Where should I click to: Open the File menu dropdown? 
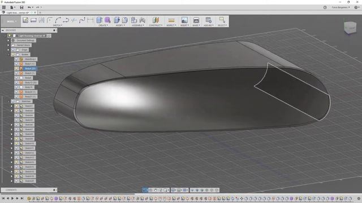[12, 7]
